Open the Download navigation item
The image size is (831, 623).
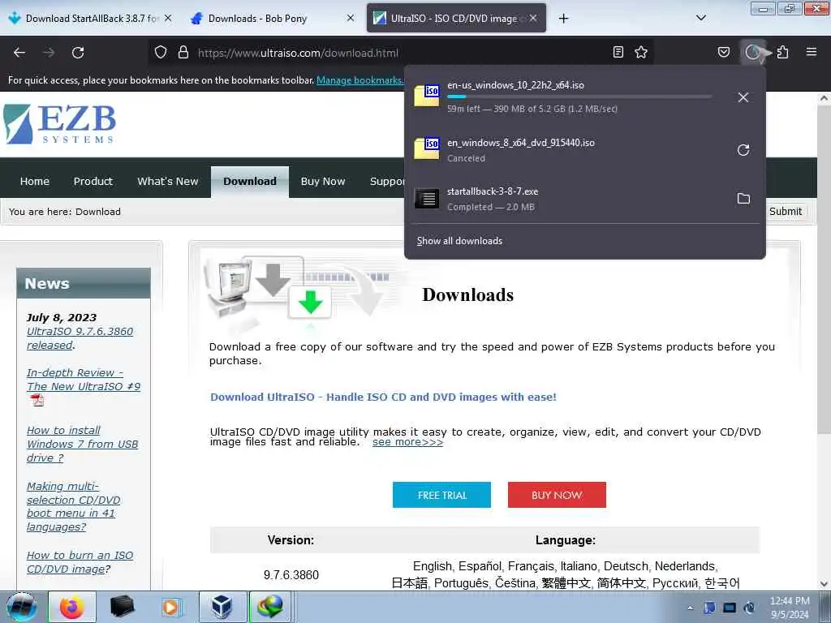(x=250, y=182)
